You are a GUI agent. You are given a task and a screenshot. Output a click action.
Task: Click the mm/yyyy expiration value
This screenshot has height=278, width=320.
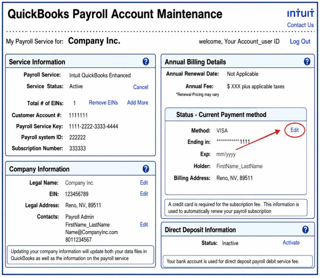tap(226, 154)
